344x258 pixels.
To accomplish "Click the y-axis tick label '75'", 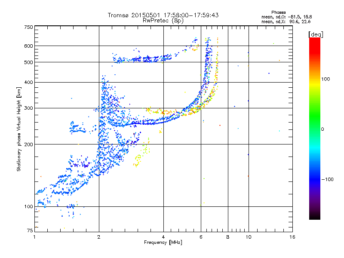I will pyautogui.click(x=30, y=230).
